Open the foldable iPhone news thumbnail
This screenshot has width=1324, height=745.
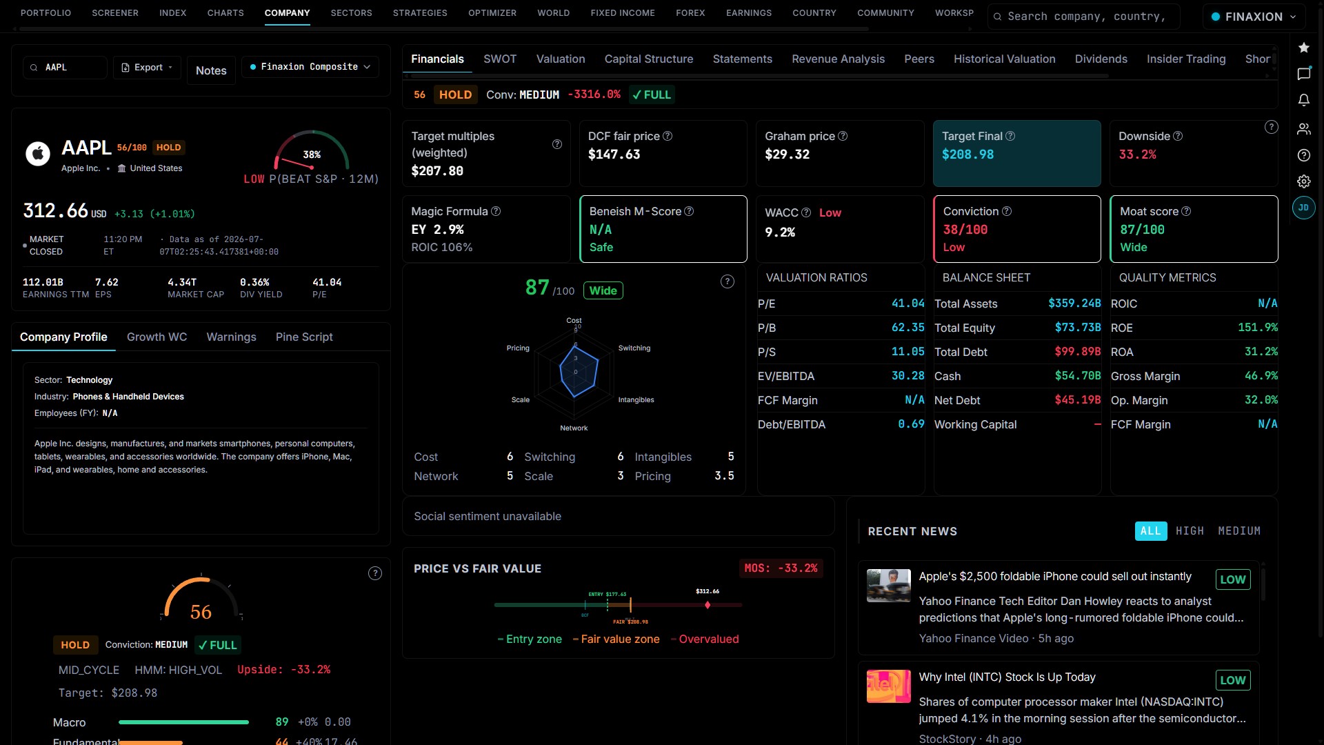889,586
